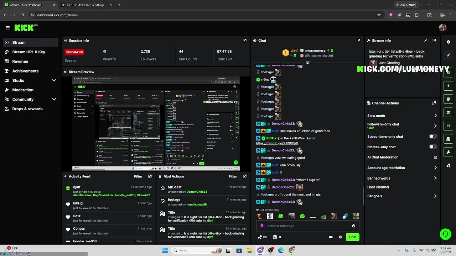Expand Set goals options
The width and height of the screenshot is (456, 256).
(x=435, y=196)
